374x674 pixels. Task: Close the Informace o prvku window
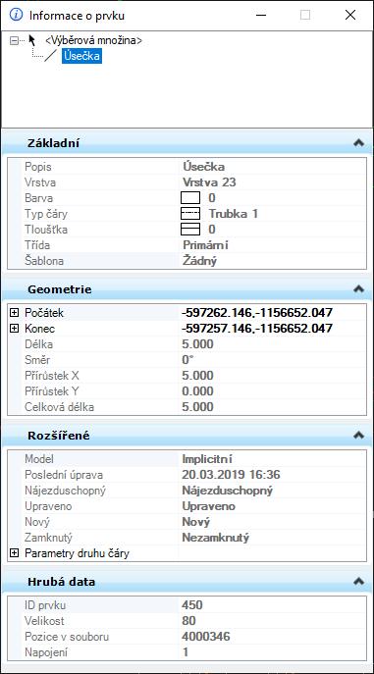point(350,15)
